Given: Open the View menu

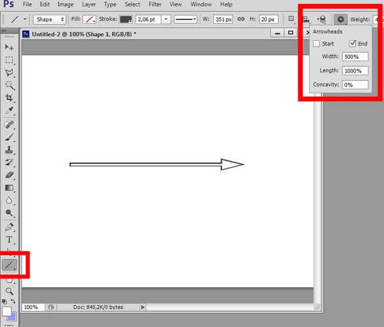Looking at the screenshot, I should pos(175,4).
